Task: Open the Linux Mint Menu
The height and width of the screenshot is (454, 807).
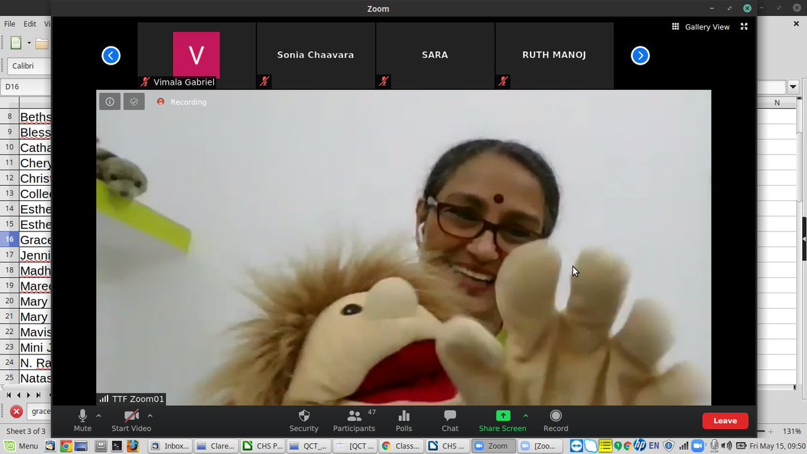Action: pyautogui.click(x=21, y=445)
